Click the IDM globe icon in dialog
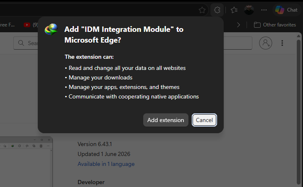 [x=51, y=29]
